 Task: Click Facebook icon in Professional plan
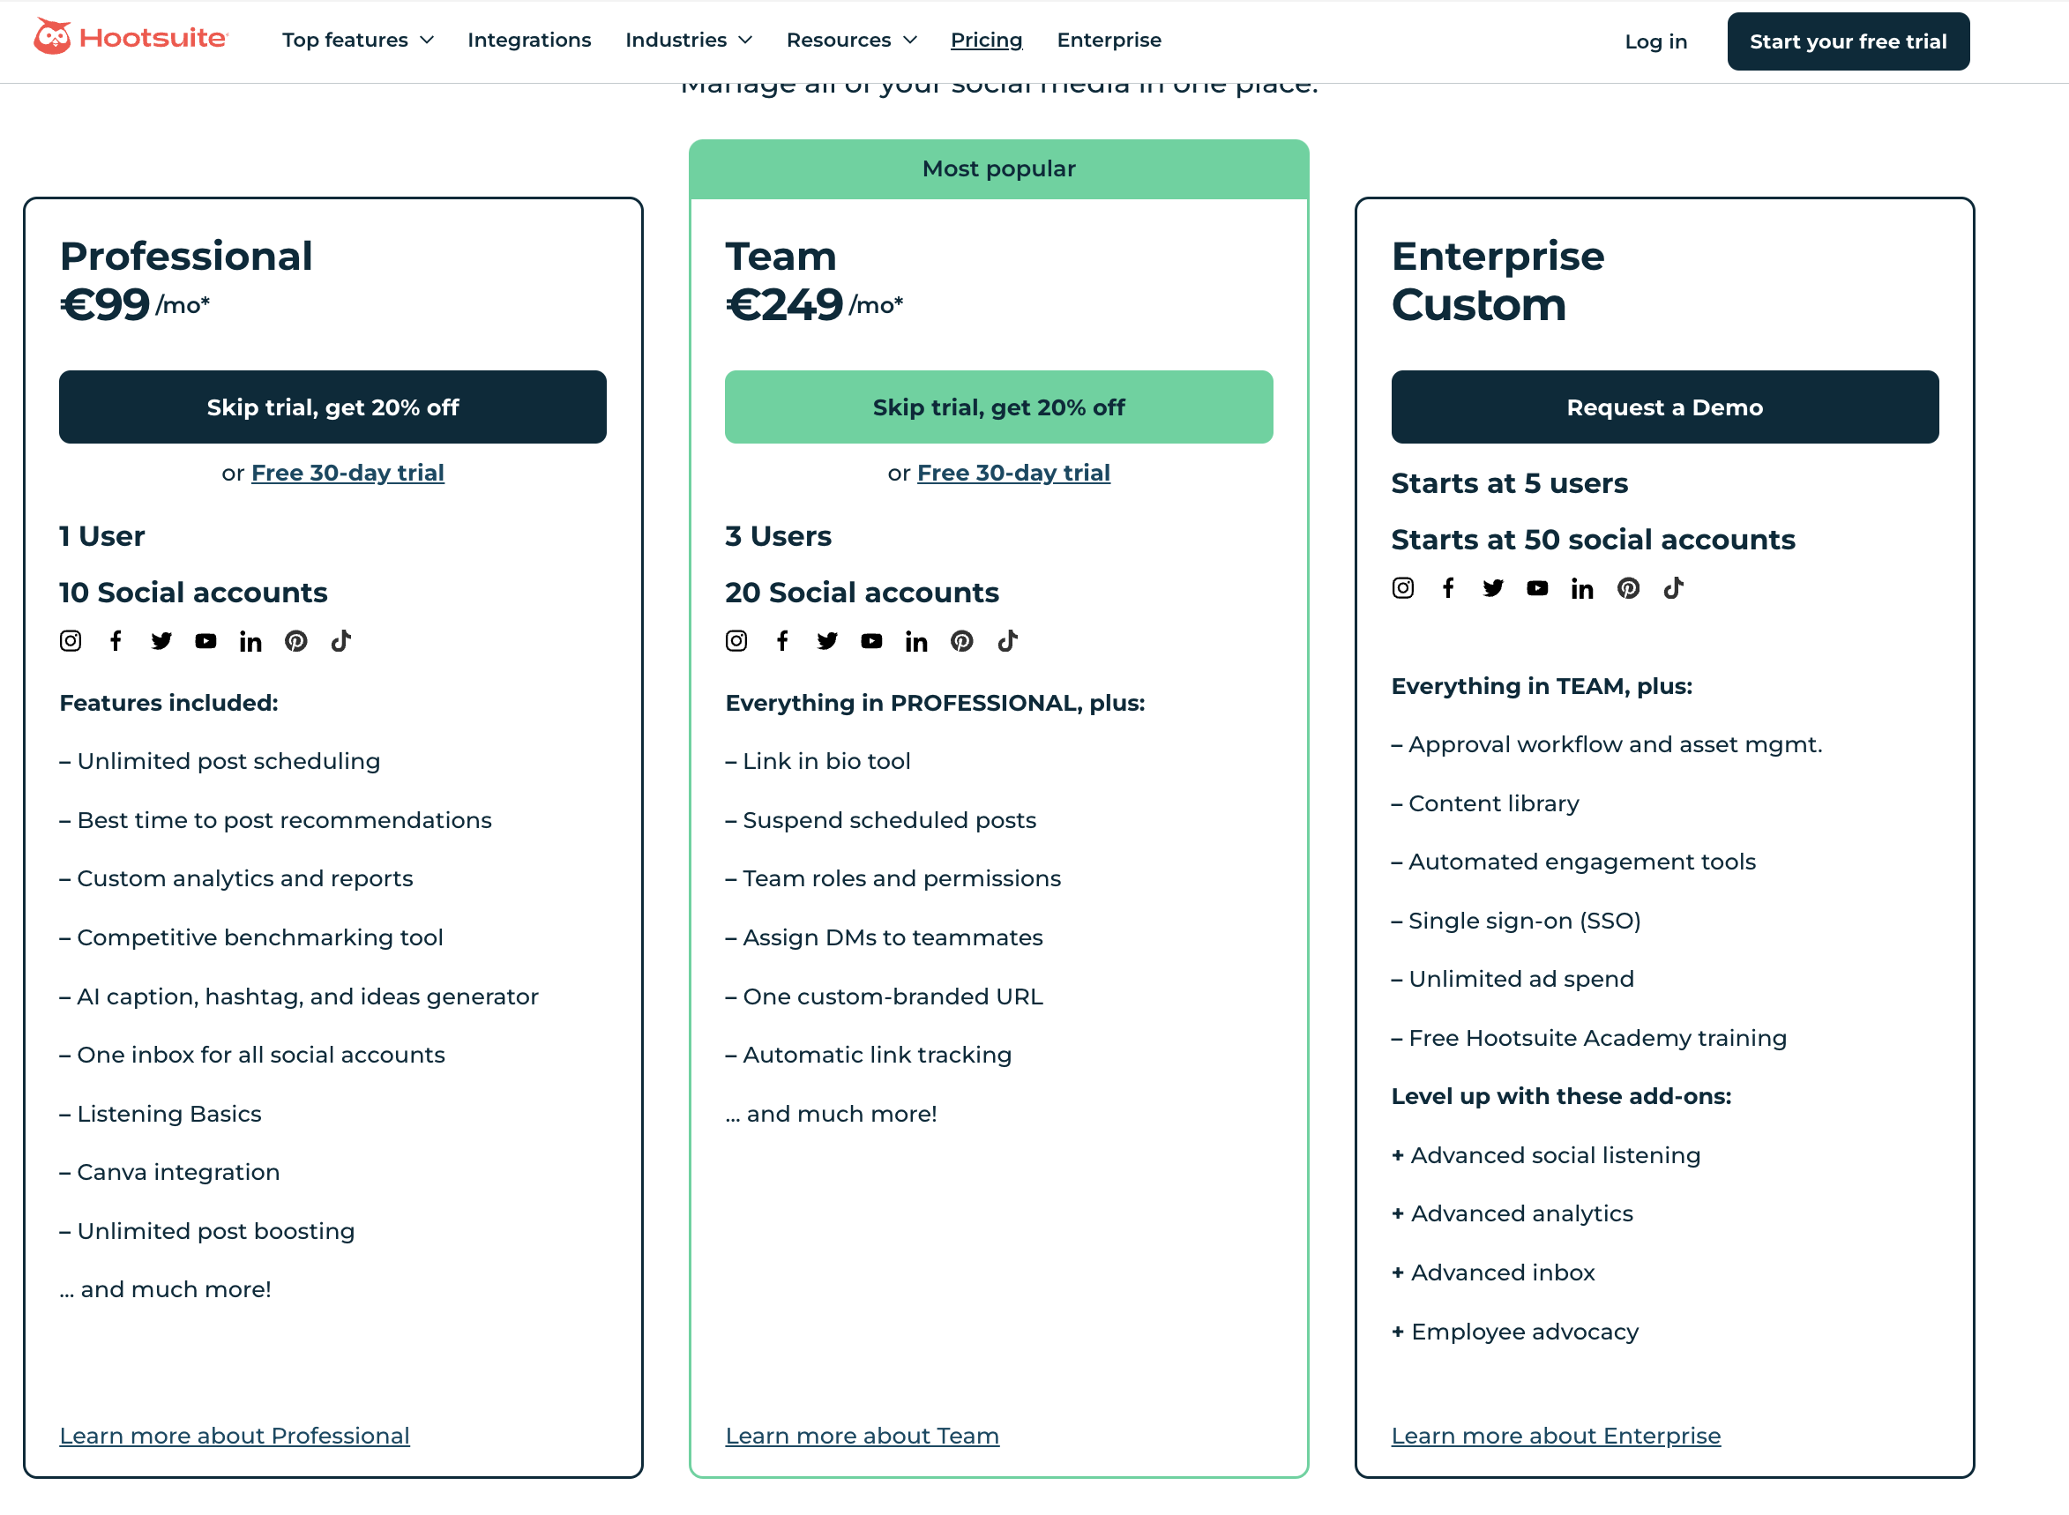click(x=116, y=641)
